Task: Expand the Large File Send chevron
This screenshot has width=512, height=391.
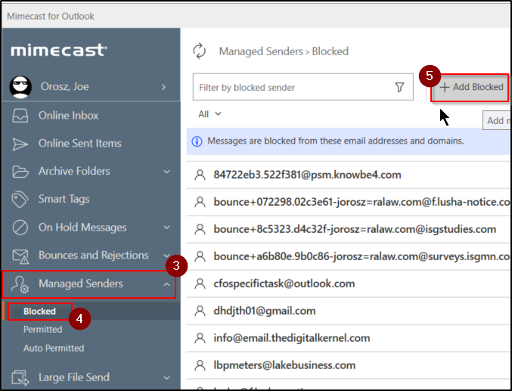Action: pos(166,377)
